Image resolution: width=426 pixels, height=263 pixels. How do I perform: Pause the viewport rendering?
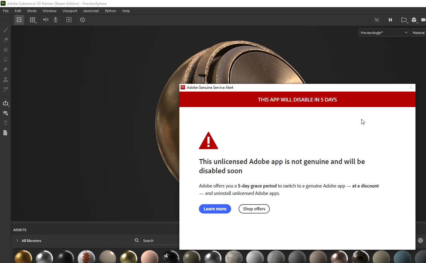(390, 20)
